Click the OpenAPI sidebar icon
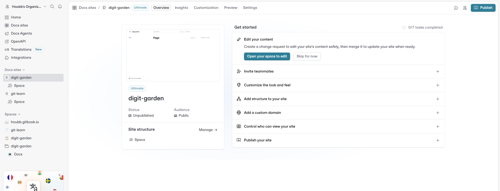Screen dimensions: 500x191 click(x=7, y=42)
